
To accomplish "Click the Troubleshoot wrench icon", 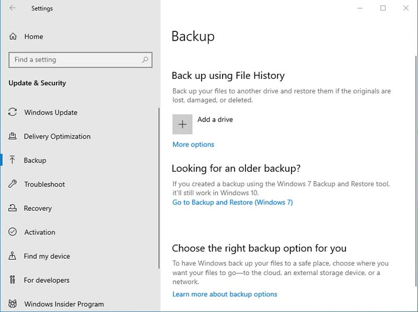I will [x=13, y=184].
